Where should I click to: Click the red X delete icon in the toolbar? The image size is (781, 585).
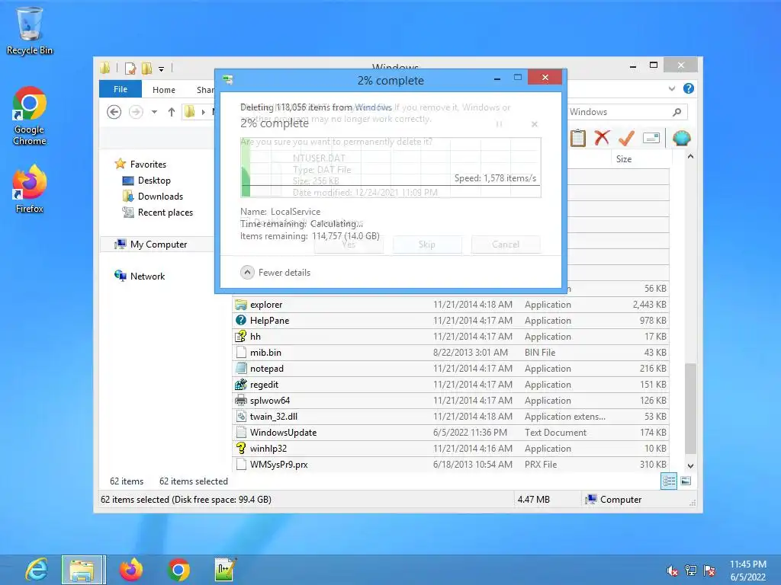tap(602, 138)
